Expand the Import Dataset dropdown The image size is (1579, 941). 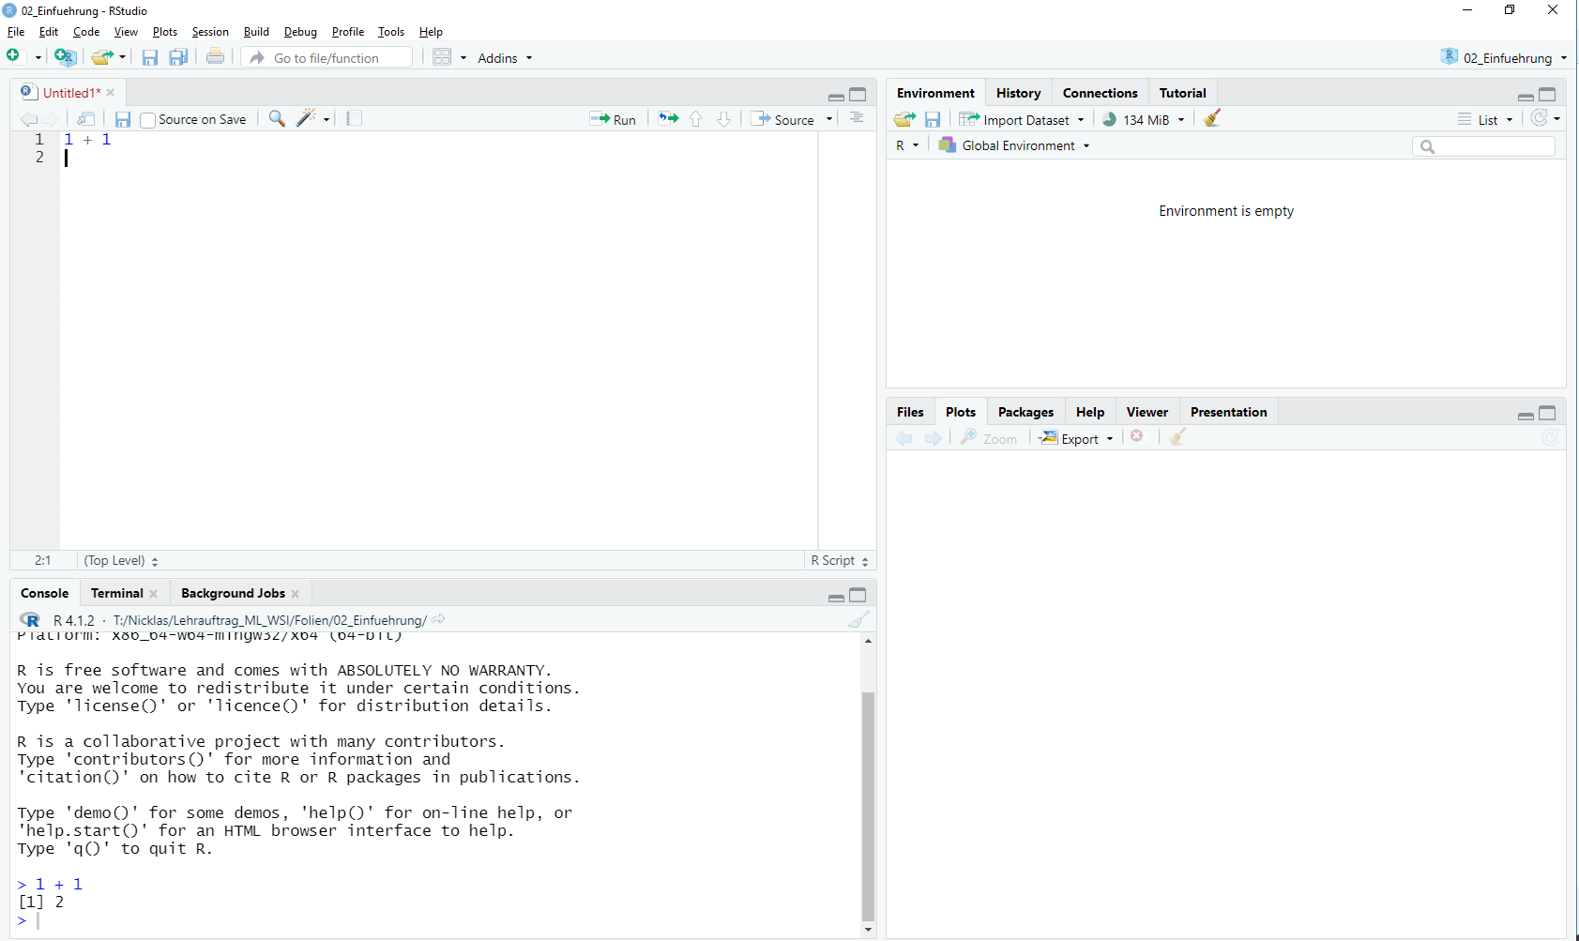click(1022, 119)
